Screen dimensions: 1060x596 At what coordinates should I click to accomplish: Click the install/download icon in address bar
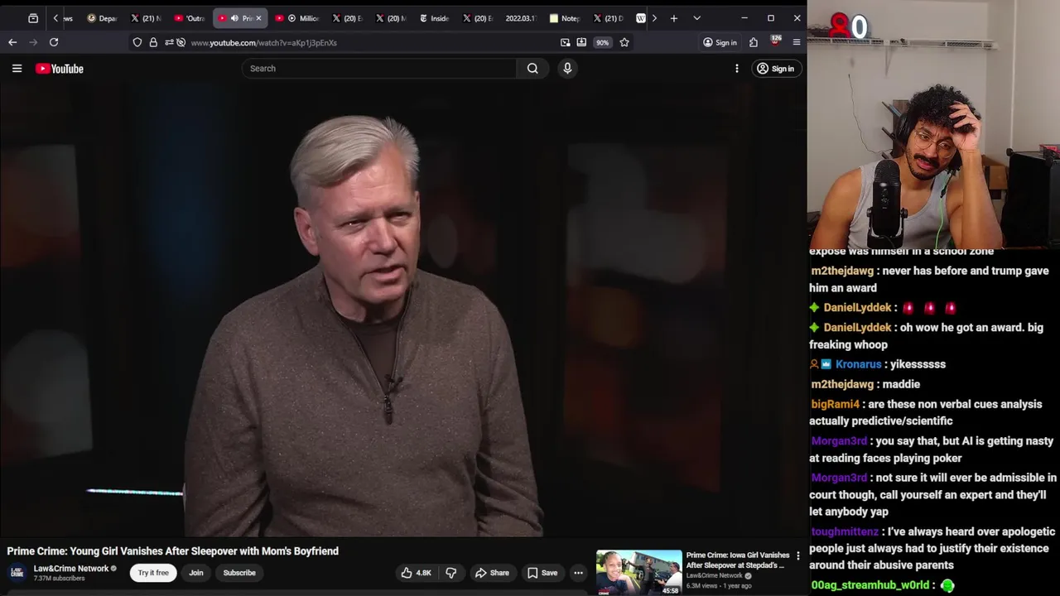pyautogui.click(x=581, y=42)
